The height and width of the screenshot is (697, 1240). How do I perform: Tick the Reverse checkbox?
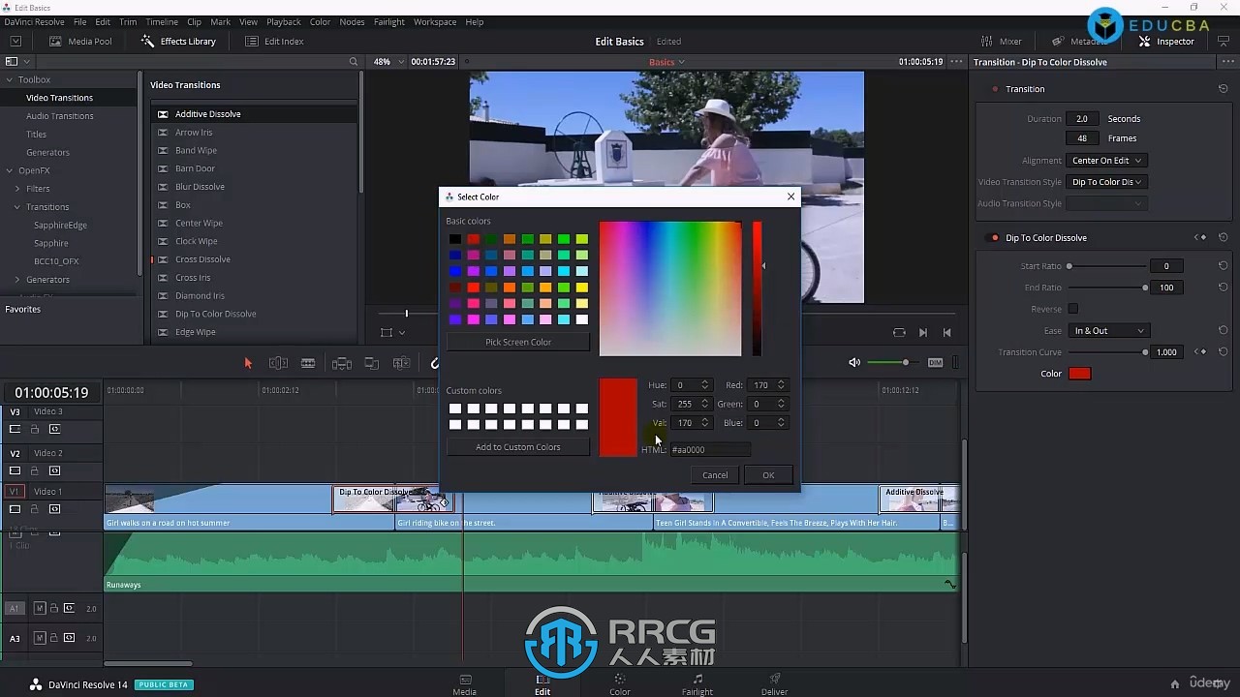click(x=1072, y=309)
